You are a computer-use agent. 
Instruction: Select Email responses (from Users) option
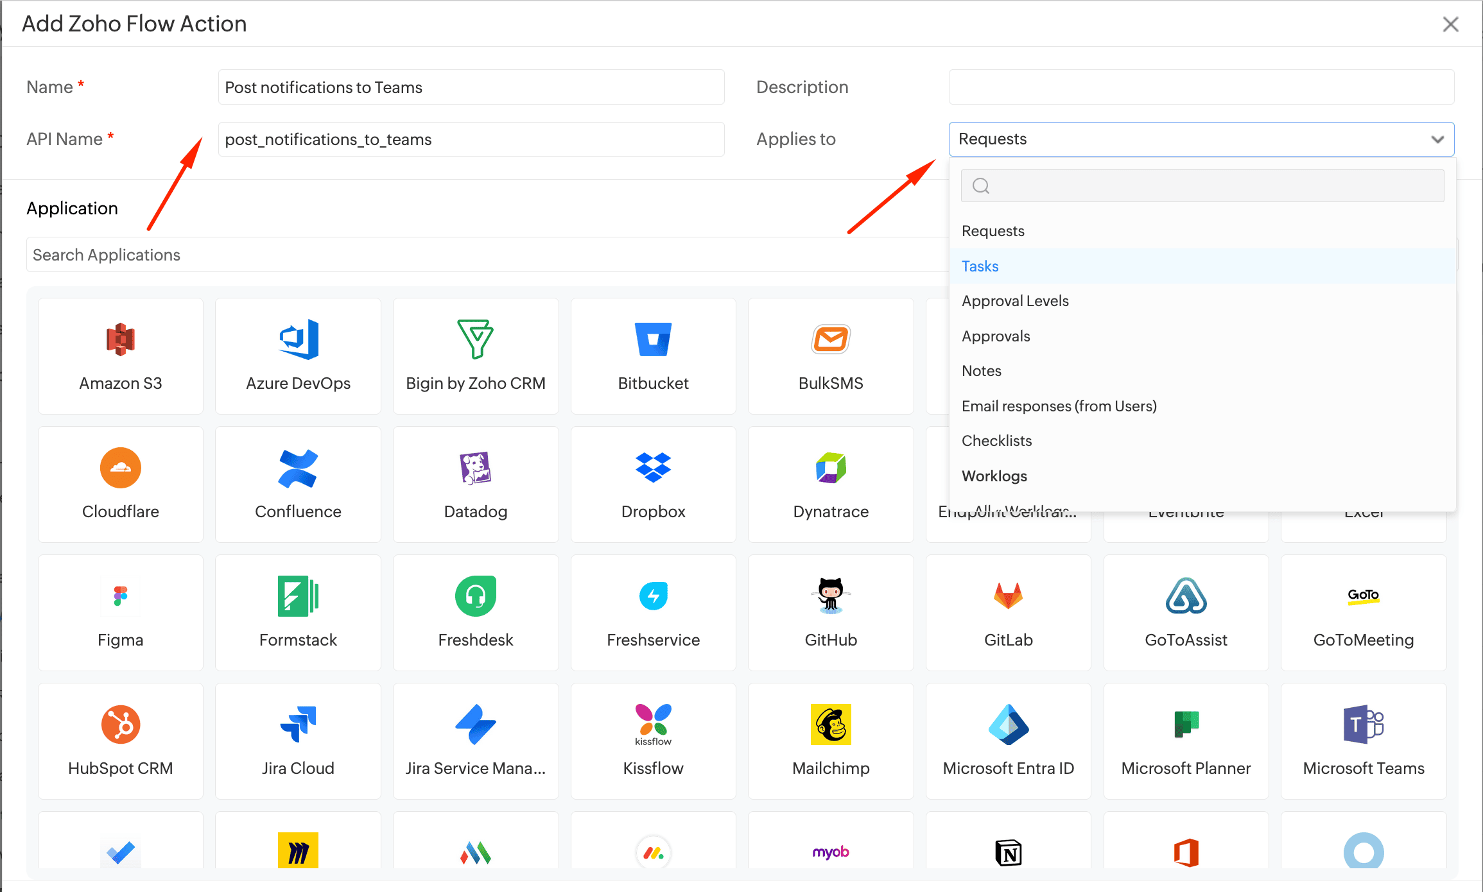coord(1059,406)
